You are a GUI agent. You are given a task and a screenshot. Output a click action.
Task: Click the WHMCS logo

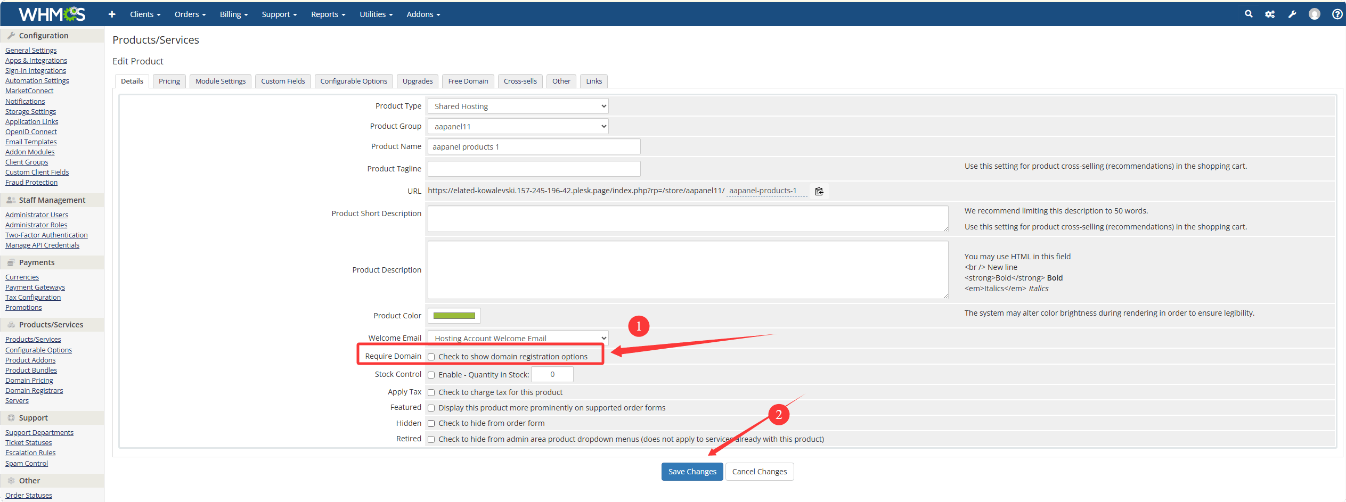click(52, 14)
